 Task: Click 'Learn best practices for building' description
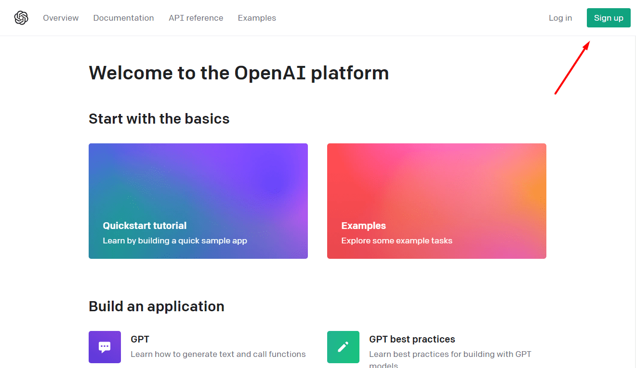(450, 354)
